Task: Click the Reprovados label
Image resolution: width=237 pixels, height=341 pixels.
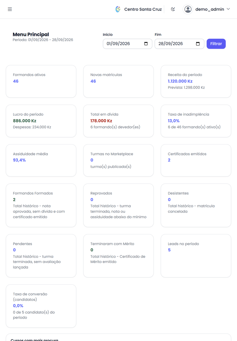Action: point(101,193)
